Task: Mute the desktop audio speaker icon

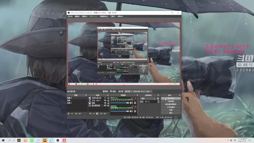Action: point(131,111)
